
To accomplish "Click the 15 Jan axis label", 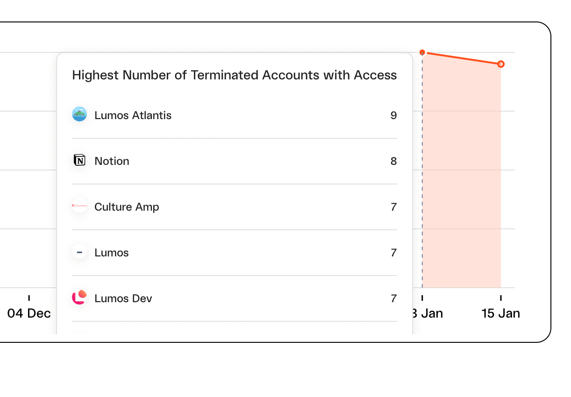I will click(x=501, y=313).
